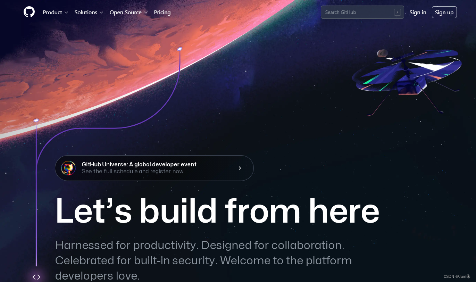Expand the Product dropdown menu
Image resolution: width=476 pixels, height=282 pixels.
(x=55, y=12)
